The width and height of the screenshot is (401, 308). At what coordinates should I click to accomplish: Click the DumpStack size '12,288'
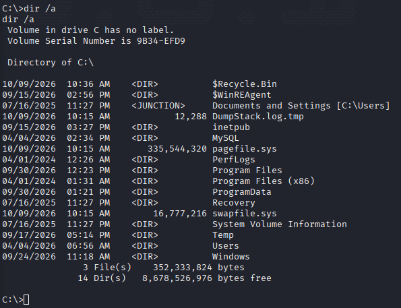click(x=191, y=117)
